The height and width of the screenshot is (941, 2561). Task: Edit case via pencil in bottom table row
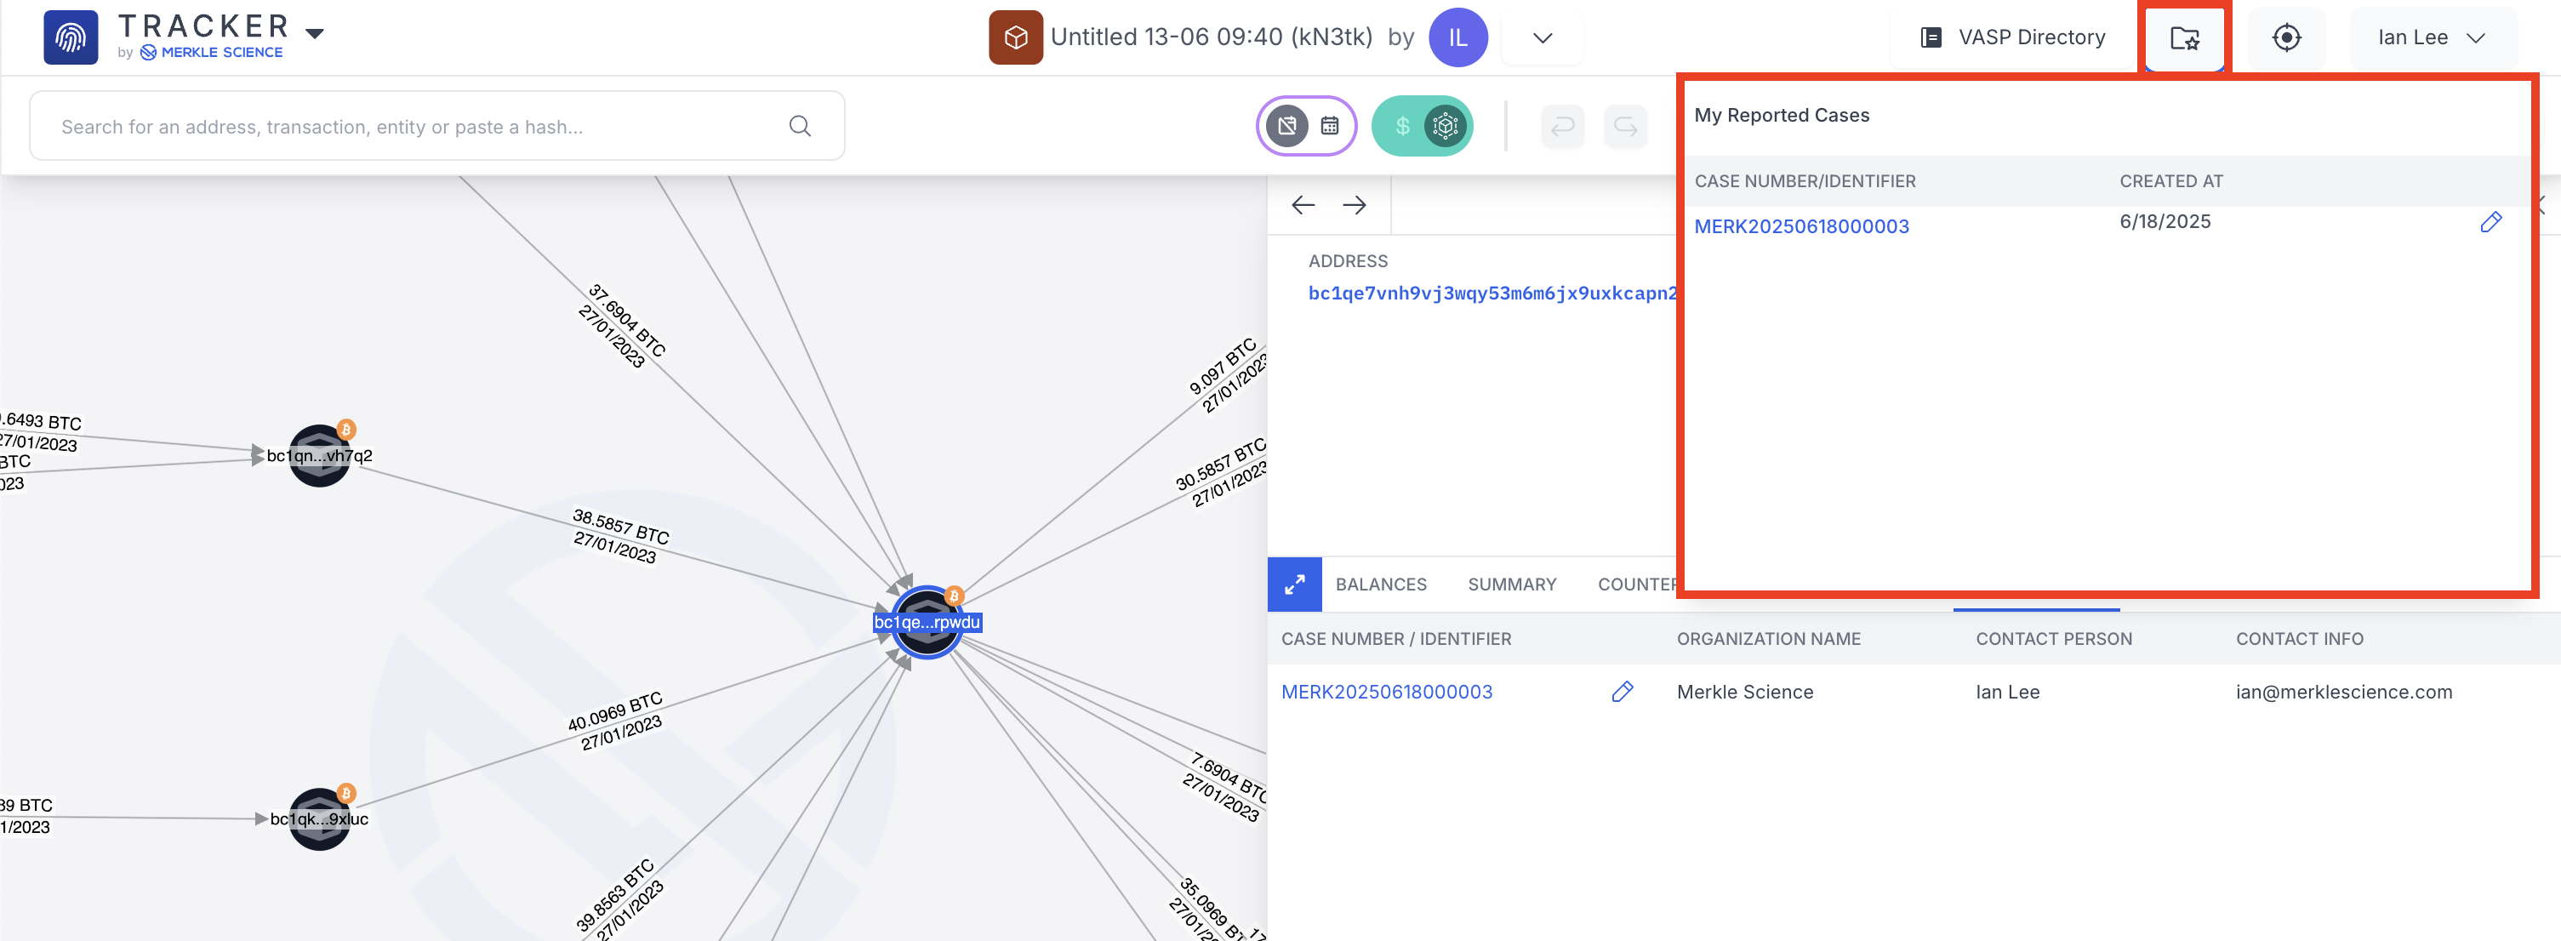coord(1622,692)
